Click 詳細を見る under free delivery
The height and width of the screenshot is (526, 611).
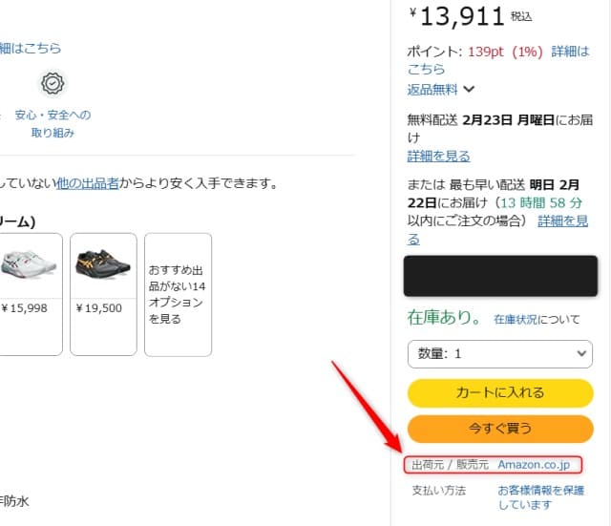438,156
